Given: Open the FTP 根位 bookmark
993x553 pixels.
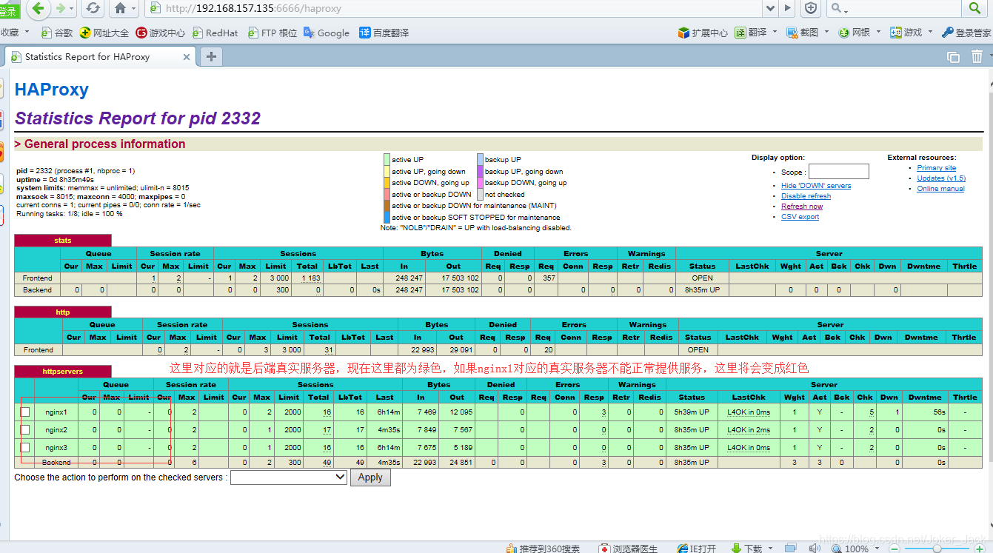Looking at the screenshot, I should [273, 33].
